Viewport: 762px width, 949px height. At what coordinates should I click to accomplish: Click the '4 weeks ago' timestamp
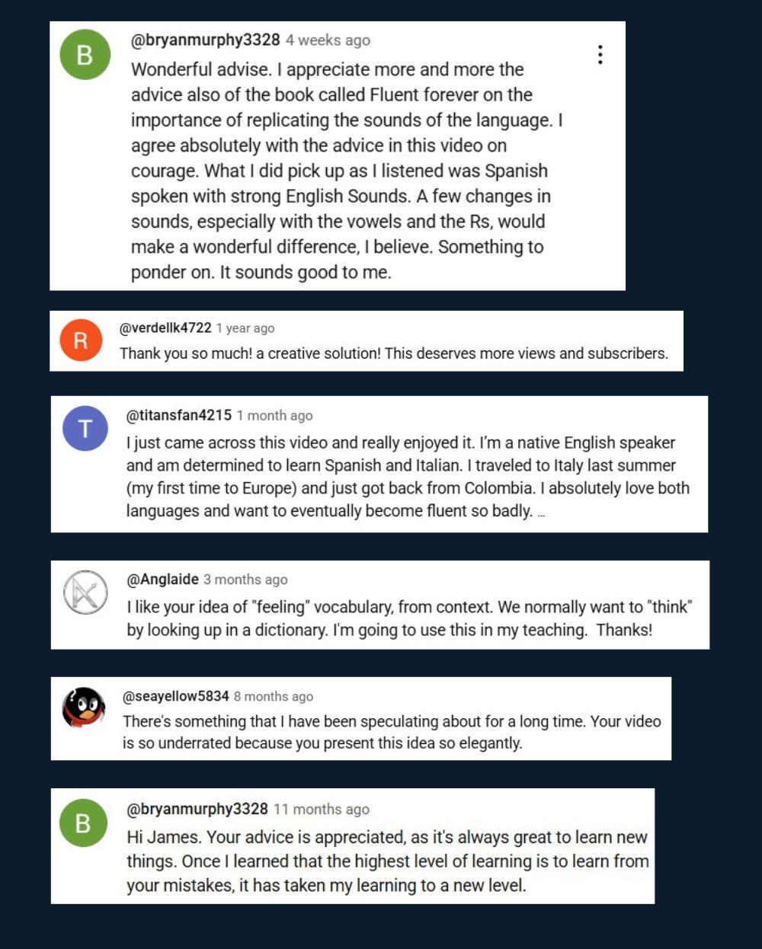pos(328,40)
